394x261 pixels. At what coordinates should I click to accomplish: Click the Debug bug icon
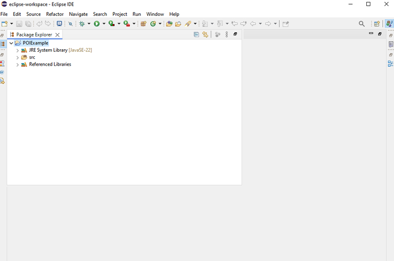(x=82, y=24)
